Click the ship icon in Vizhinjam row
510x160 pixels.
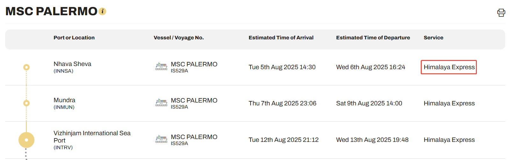click(x=161, y=139)
